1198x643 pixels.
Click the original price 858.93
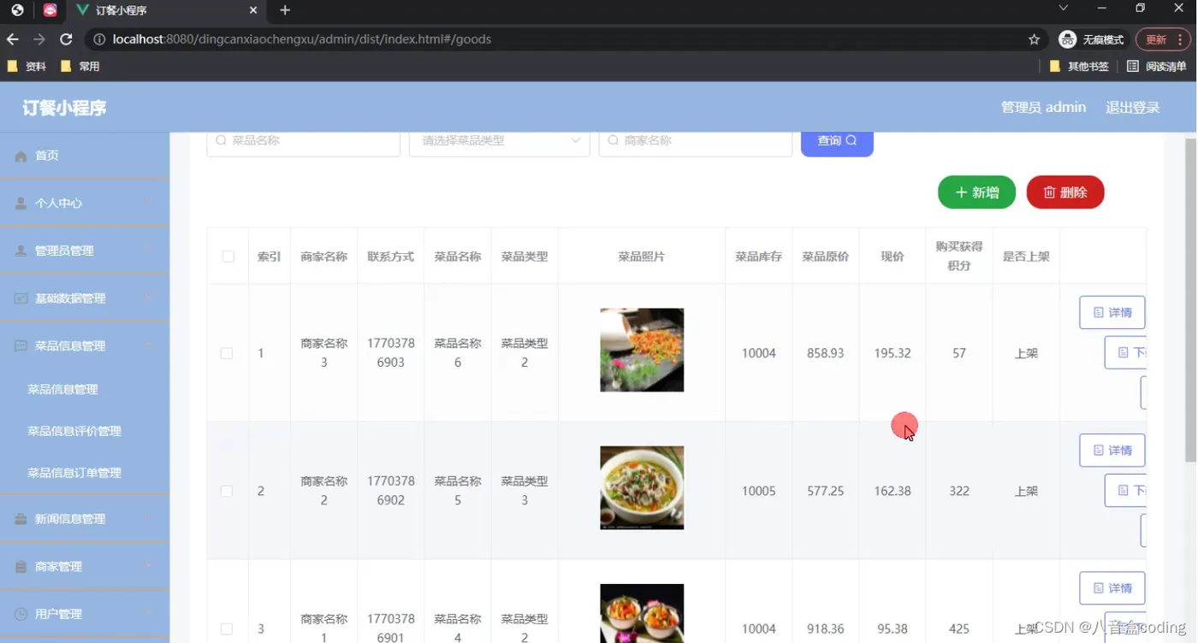pyautogui.click(x=826, y=353)
